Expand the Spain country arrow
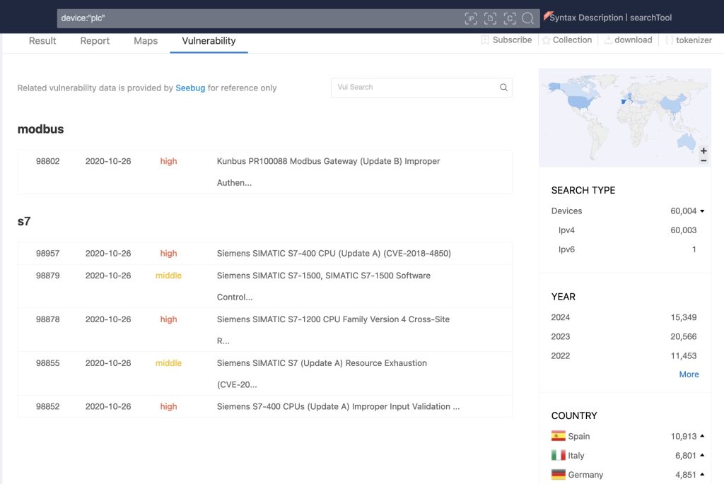This screenshot has width=724, height=484. (x=702, y=435)
